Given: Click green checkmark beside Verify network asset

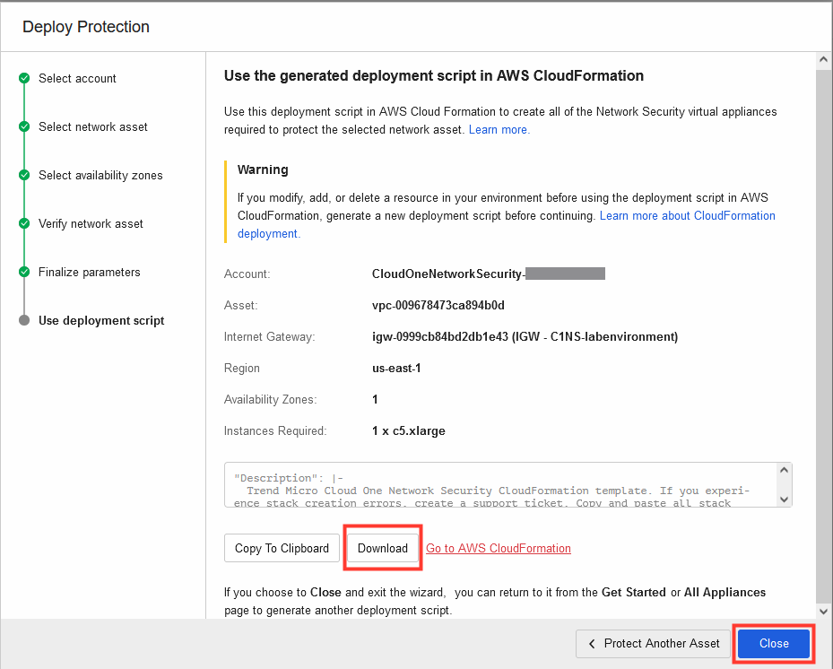Looking at the screenshot, I should pyautogui.click(x=24, y=223).
